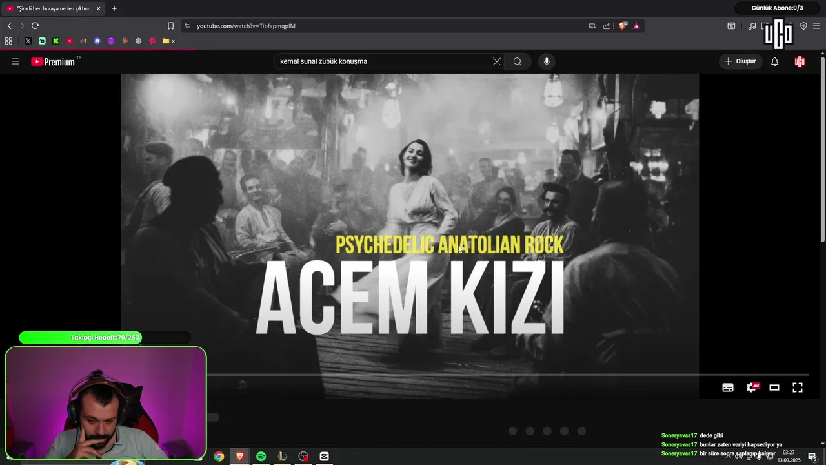Open the ChatGPT bookmark
Viewport: 826px width, 465px height.
[138, 41]
